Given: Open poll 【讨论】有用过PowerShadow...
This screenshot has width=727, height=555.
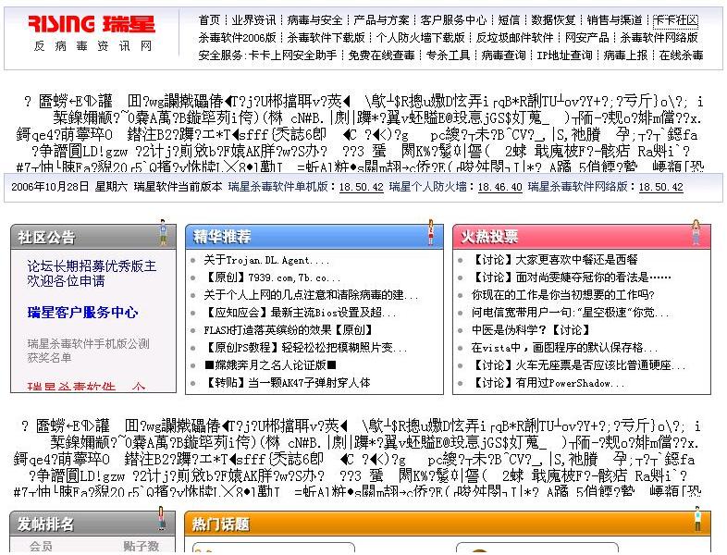Looking at the screenshot, I should 548,384.
